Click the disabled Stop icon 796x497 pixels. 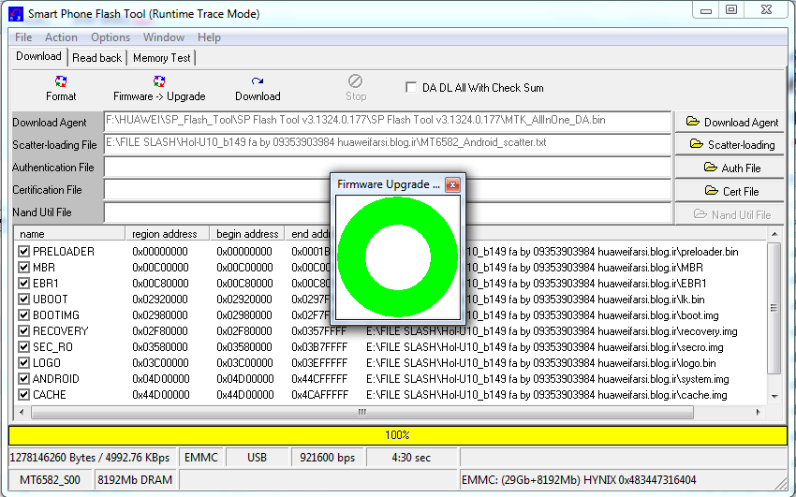point(355,81)
